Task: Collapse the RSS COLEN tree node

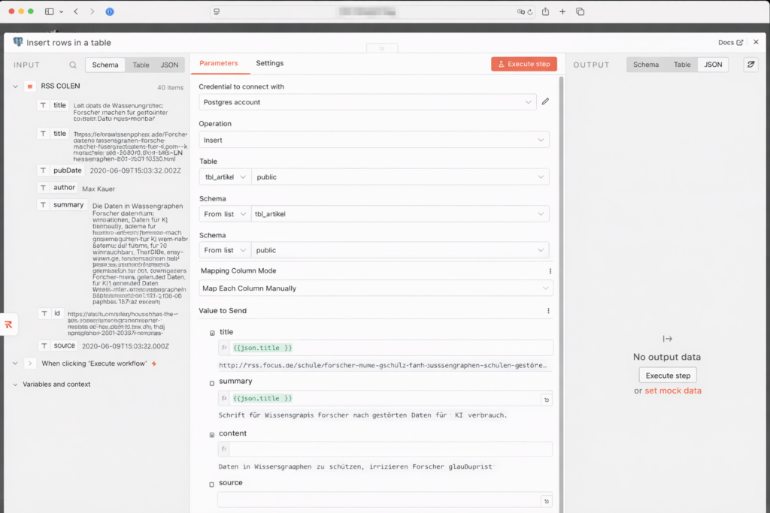Action: click(x=15, y=86)
